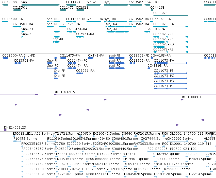Click transcript CG11073-RB

click(163, 34)
